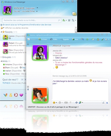The height and width of the screenshot is (136, 111).
Task: Open the Vincent status dropdown arrow
Action: 37,8
